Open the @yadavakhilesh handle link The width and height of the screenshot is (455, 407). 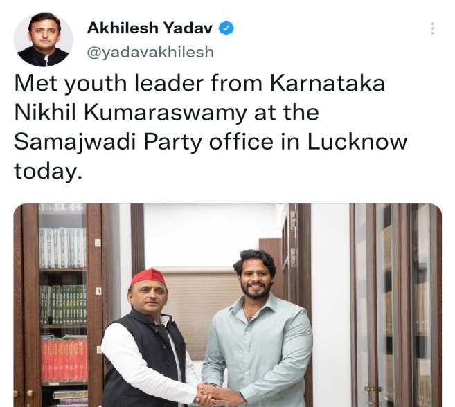[x=150, y=52]
